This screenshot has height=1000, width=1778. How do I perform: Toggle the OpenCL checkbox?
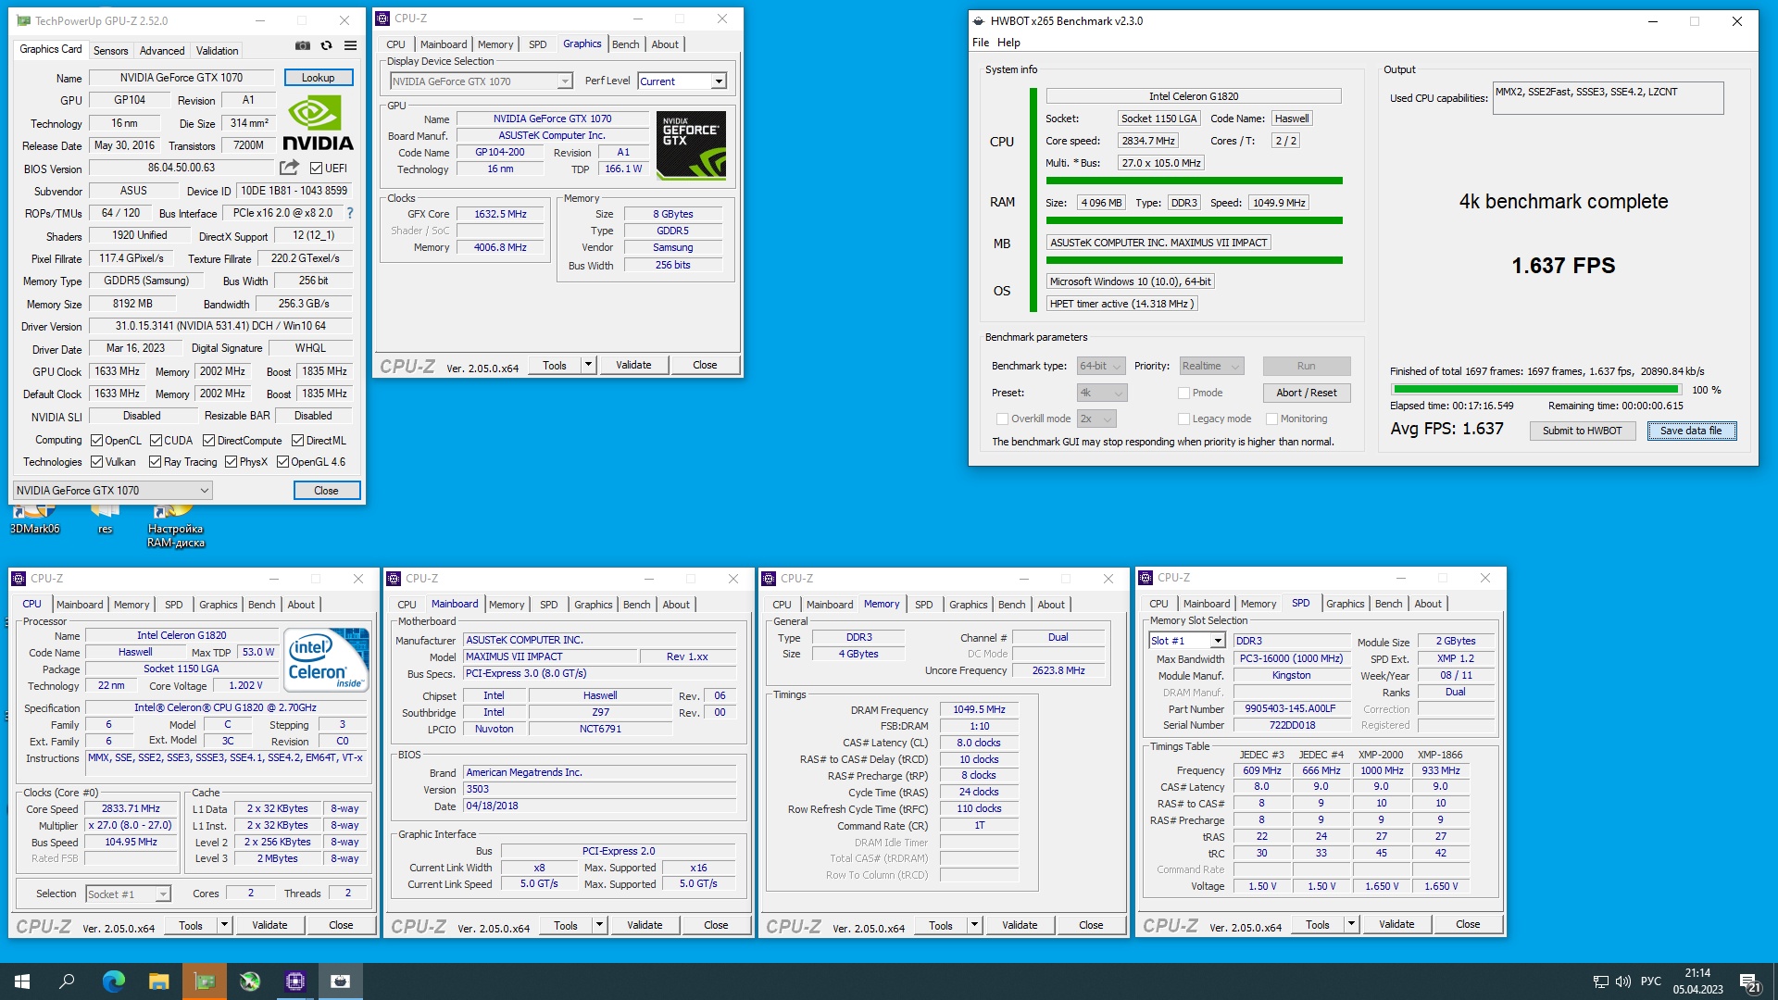pyautogui.click(x=96, y=441)
